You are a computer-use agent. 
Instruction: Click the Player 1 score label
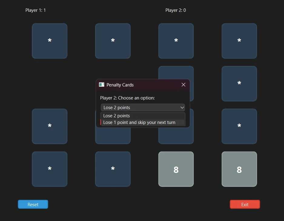(x=35, y=10)
